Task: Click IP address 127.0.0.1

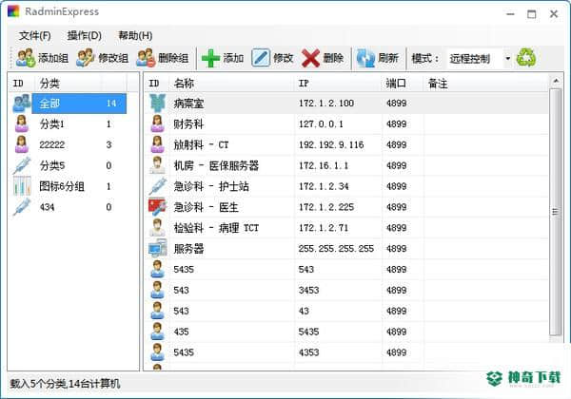Action: (x=321, y=124)
